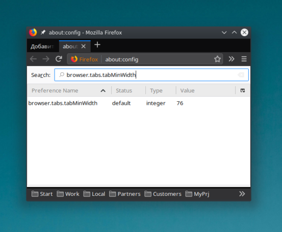Open the Partners bookmarks folder
The image size is (282, 232).
click(x=124, y=194)
